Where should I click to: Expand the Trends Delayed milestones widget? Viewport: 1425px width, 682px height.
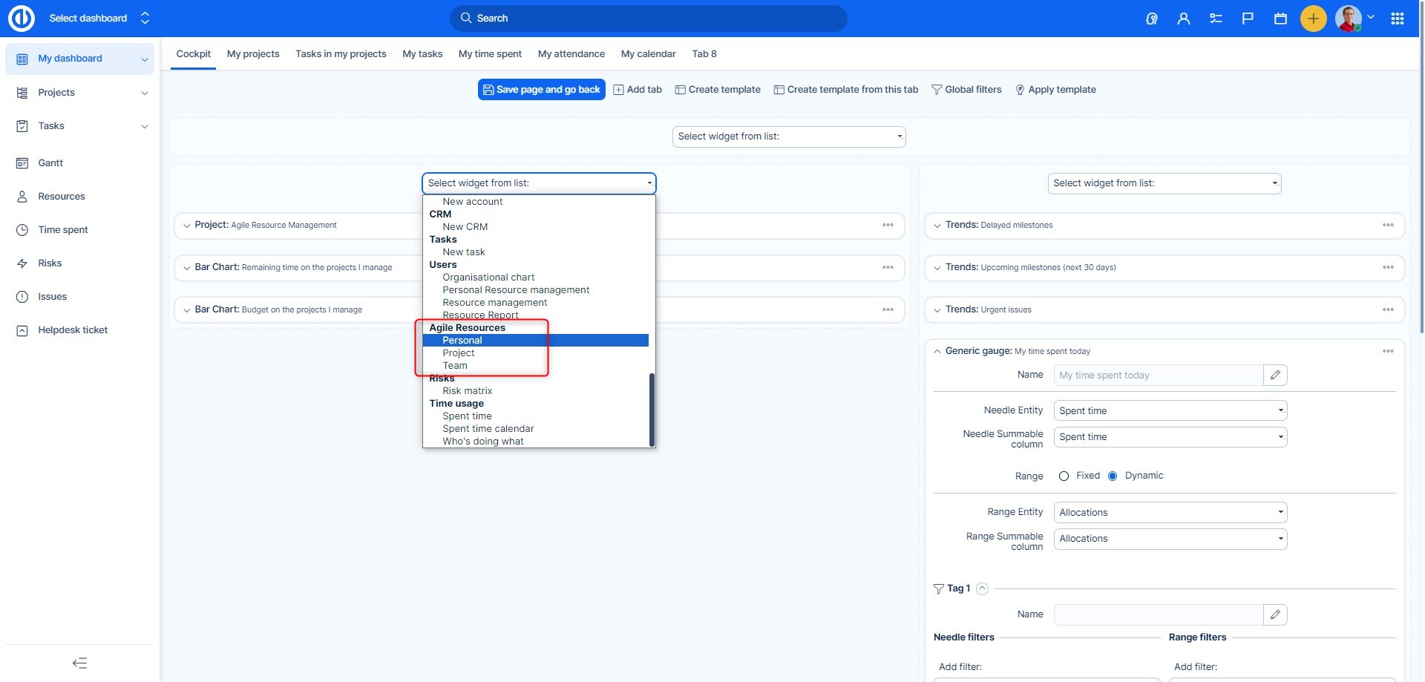pos(937,226)
